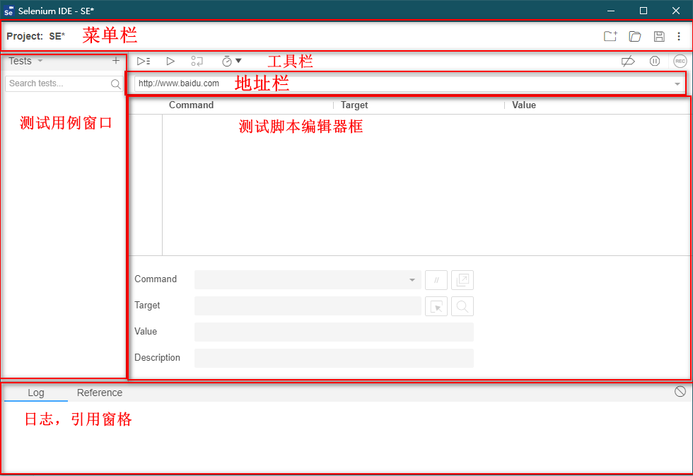Open test execution speed dropdown
This screenshot has width=693, height=476.
click(231, 62)
